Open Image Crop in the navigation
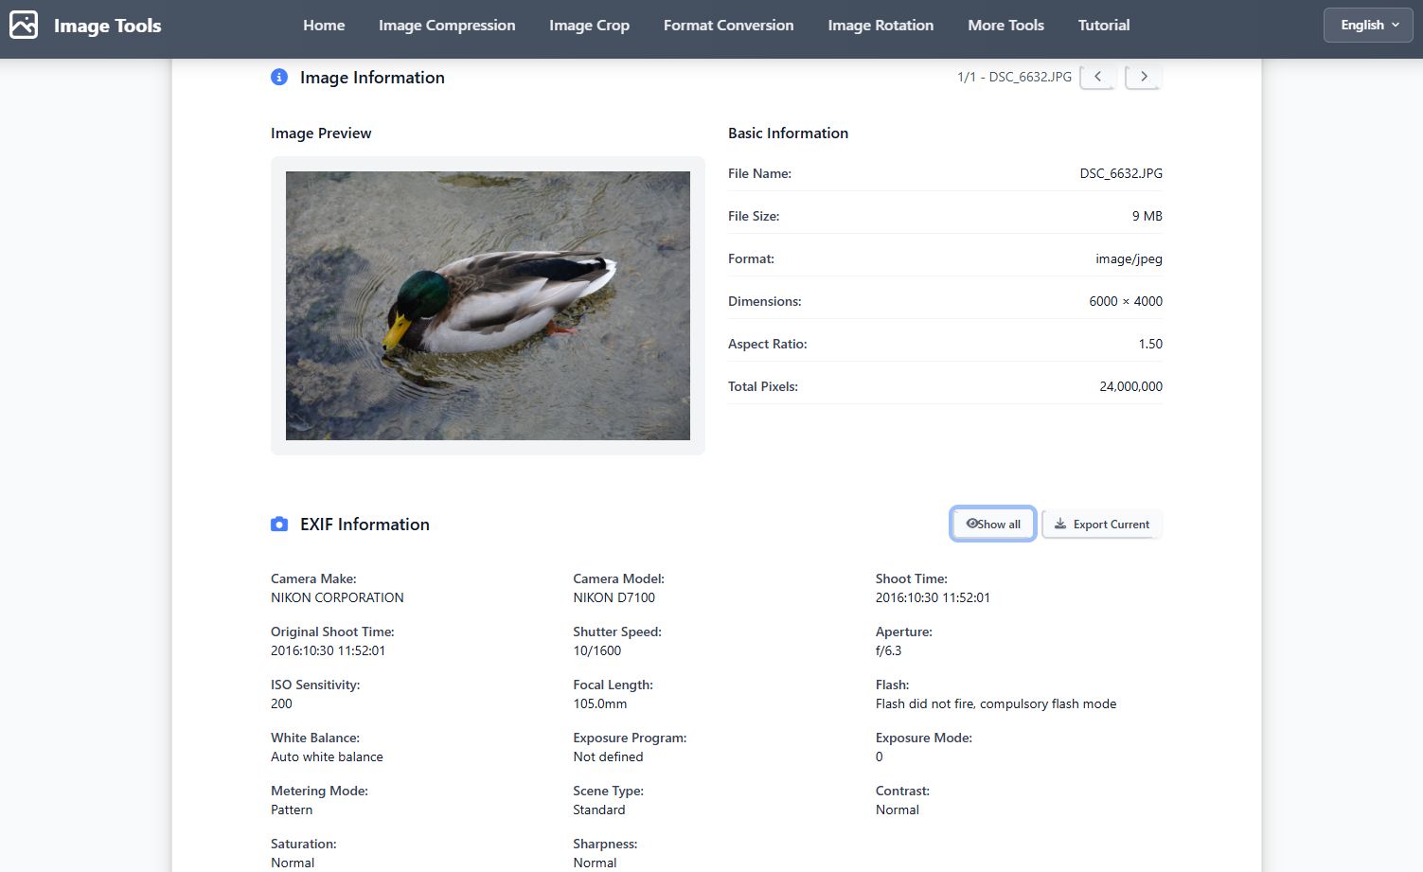The image size is (1423, 872). (x=589, y=26)
